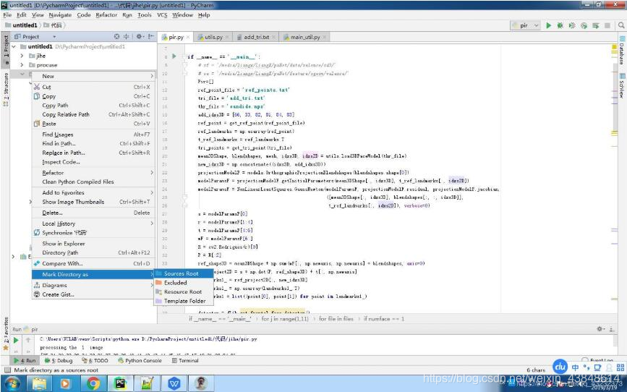Open the file explorer taskbar icon

39,383
